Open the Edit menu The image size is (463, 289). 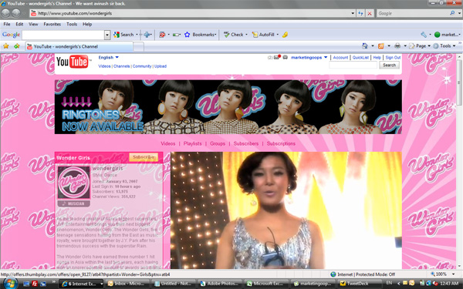[x=19, y=24]
